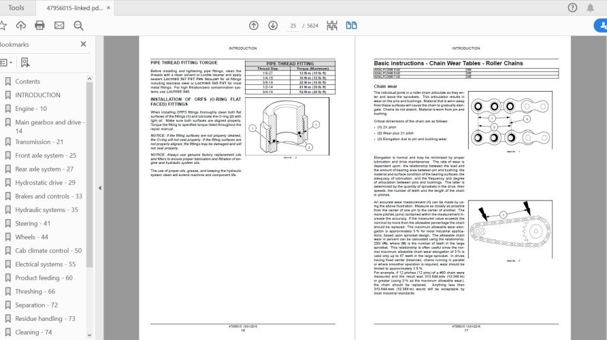Click bookmark icon beside Hydraulic systems - 35

[x=7, y=209]
